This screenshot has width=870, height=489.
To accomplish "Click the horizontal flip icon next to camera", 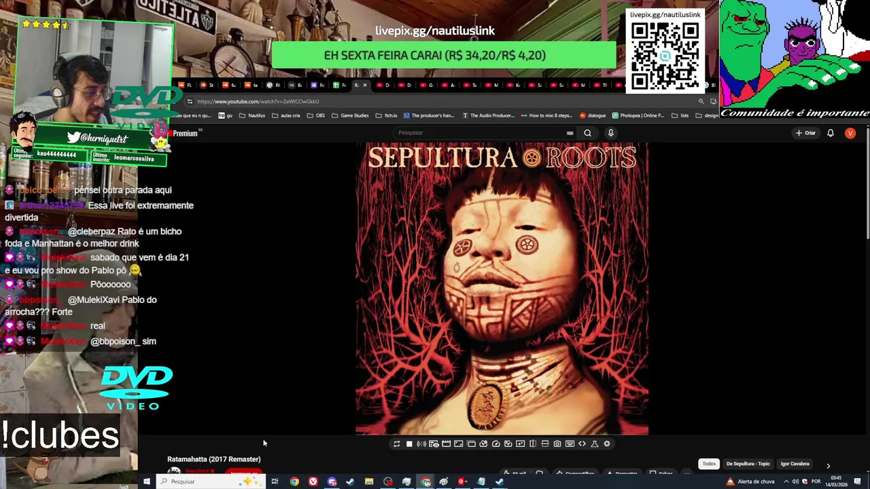I will click(x=545, y=443).
